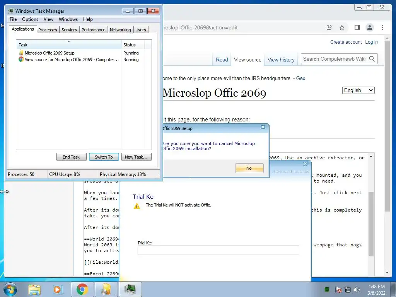Click the Task Manager title bar icon
Image resolution: width=396 pixels, height=297 pixels.
point(11,11)
